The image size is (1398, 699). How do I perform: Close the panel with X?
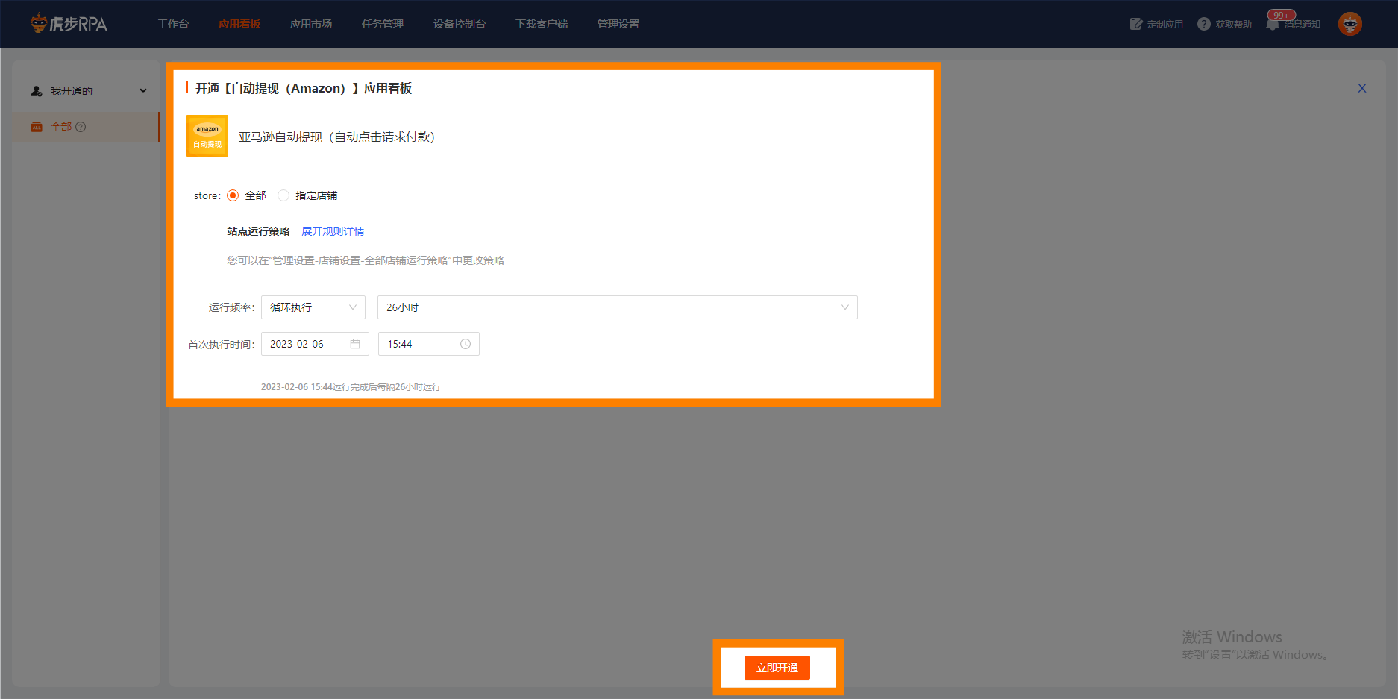coord(1362,88)
